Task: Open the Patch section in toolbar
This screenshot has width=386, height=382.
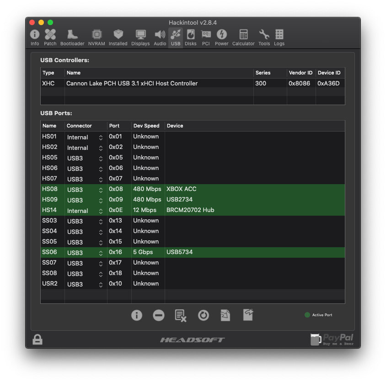Action: pos(50,37)
